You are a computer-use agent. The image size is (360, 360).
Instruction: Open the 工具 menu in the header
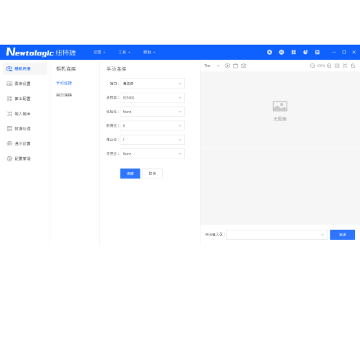[124, 52]
